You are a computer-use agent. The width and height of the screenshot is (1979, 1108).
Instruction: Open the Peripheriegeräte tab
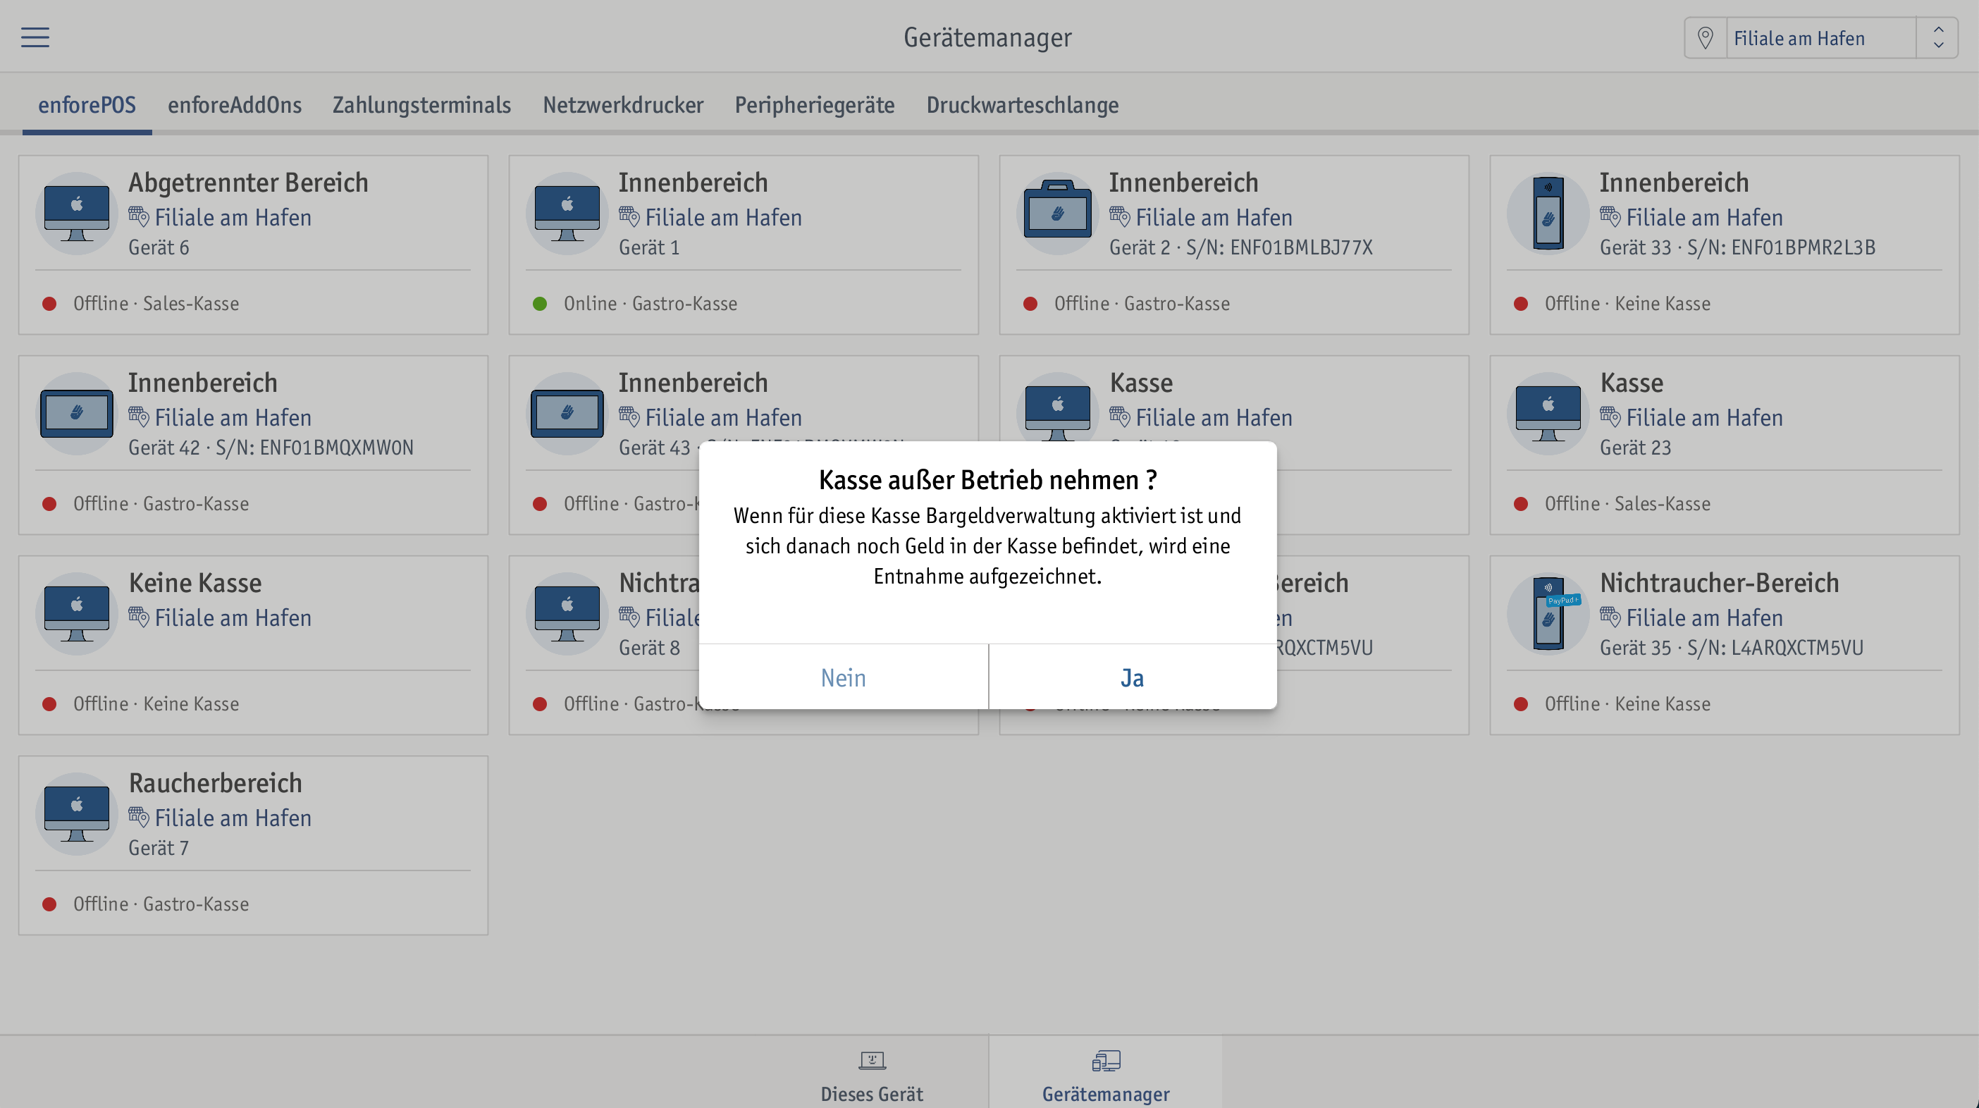point(814,105)
